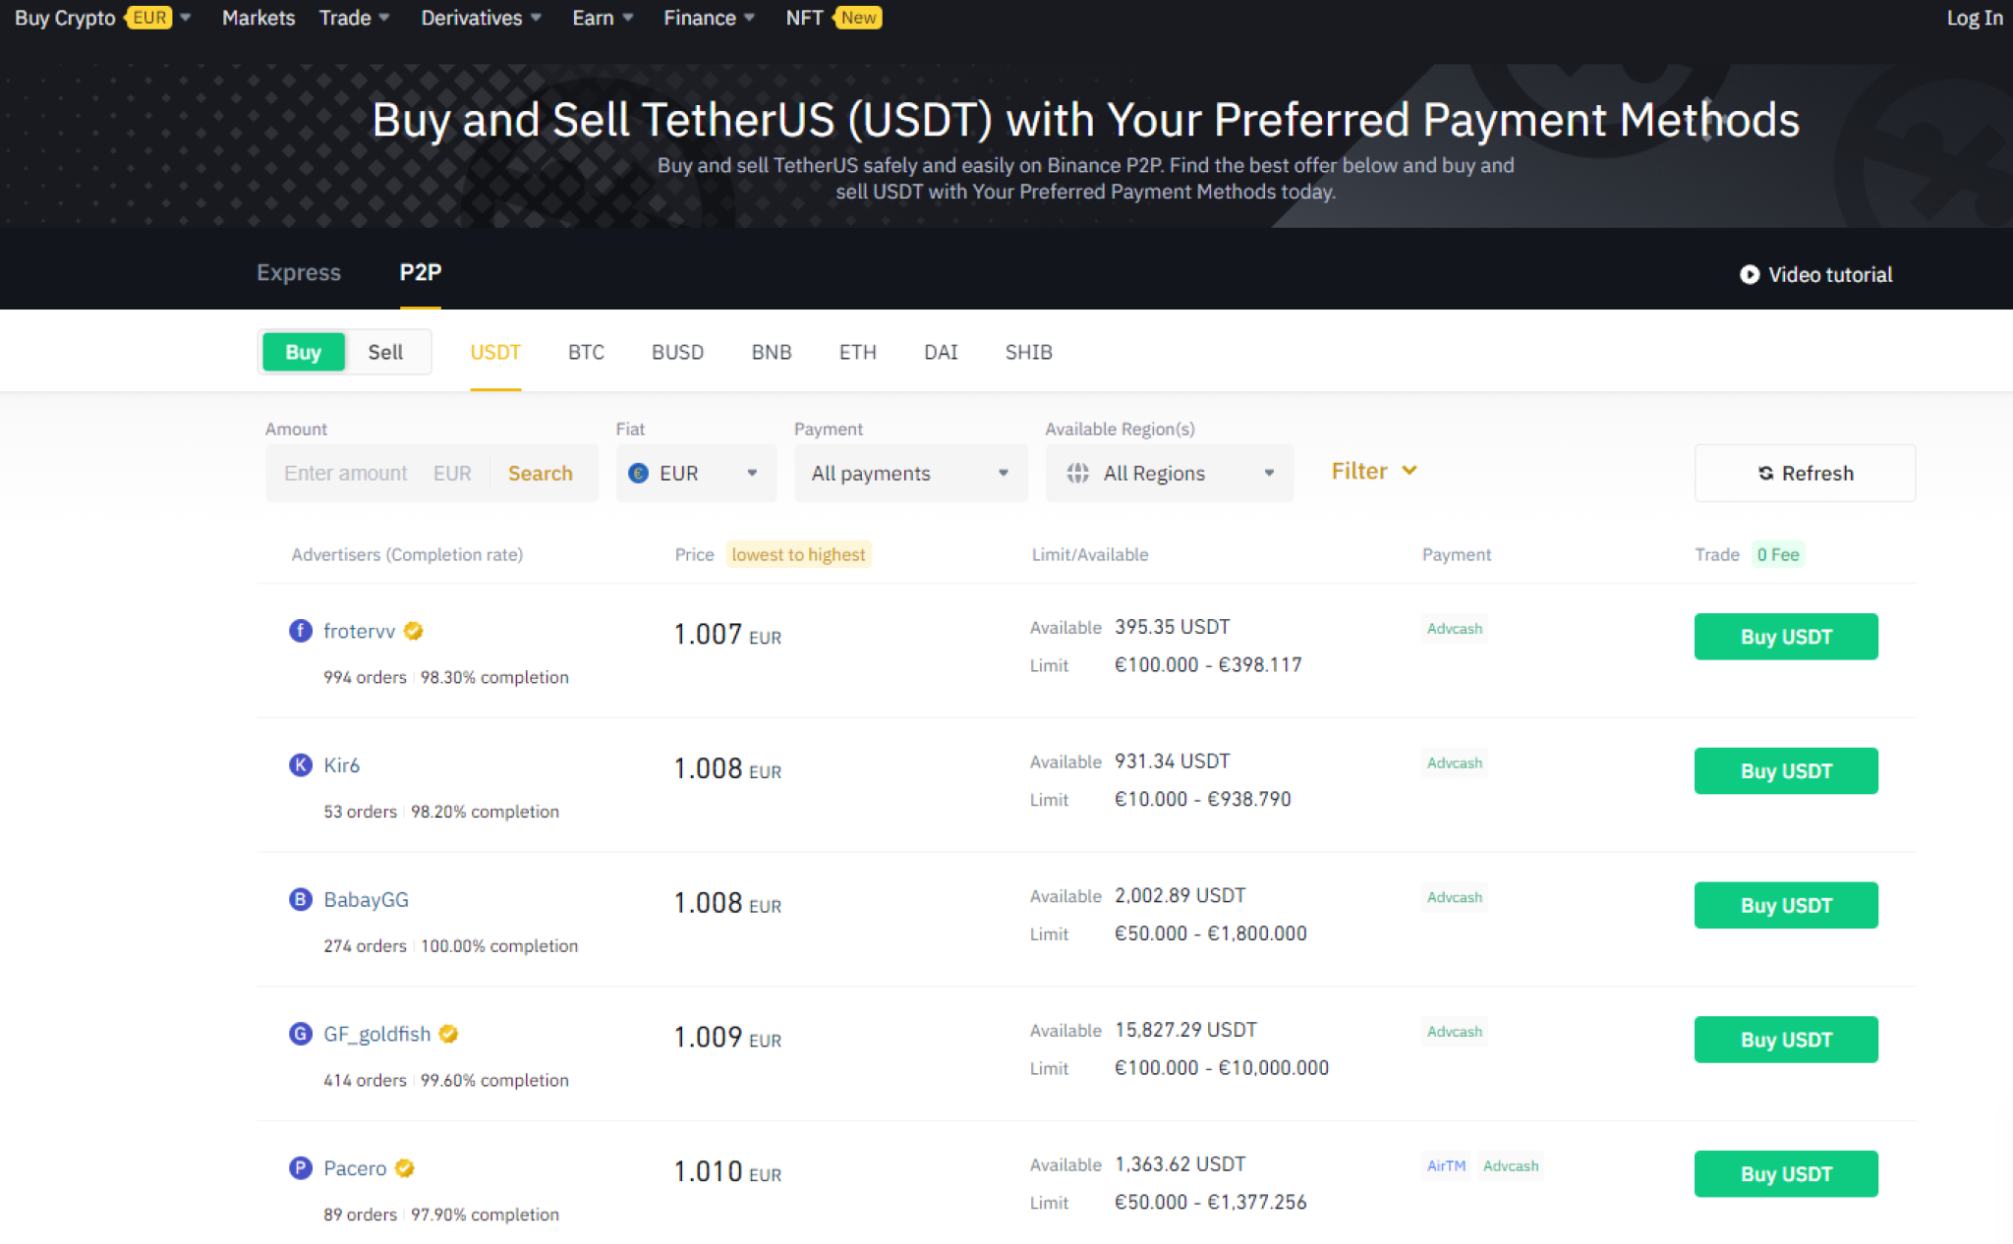The width and height of the screenshot is (2013, 1244).
Task: Toggle price sort lowest to highest
Action: click(798, 554)
